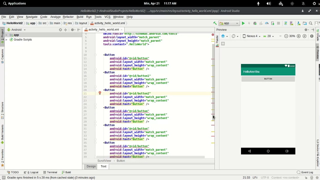Click the scroll from source target icon in Project panel
Screen dimensions: 320x180
pos(60,30)
